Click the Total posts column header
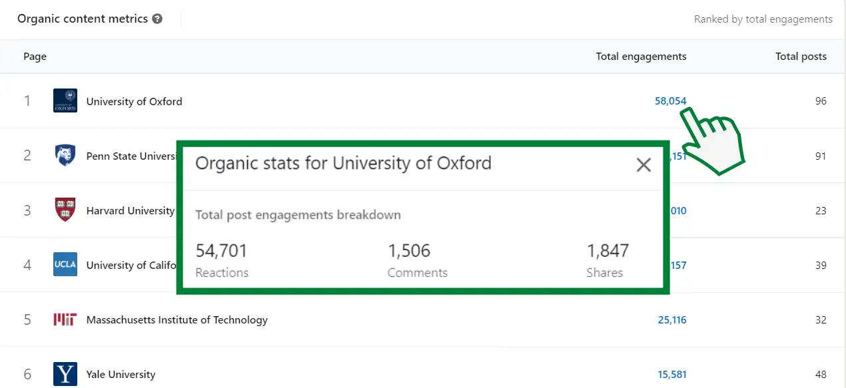This screenshot has height=388, width=846. (801, 57)
